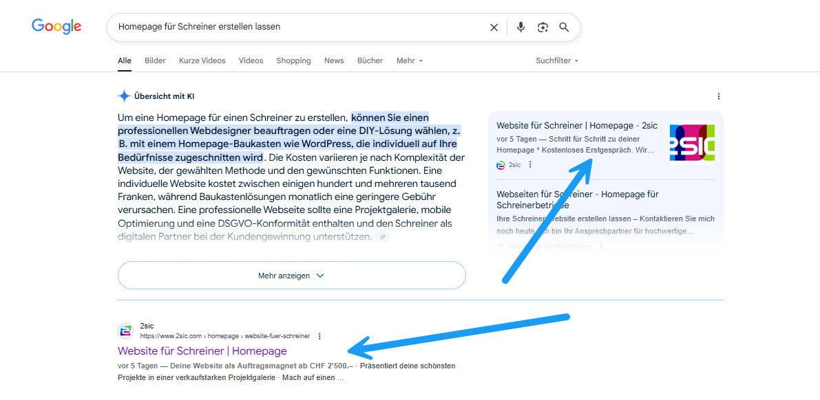This screenshot has width=820, height=400.
Task: Open Google Lens image search icon
Action: pos(543,27)
